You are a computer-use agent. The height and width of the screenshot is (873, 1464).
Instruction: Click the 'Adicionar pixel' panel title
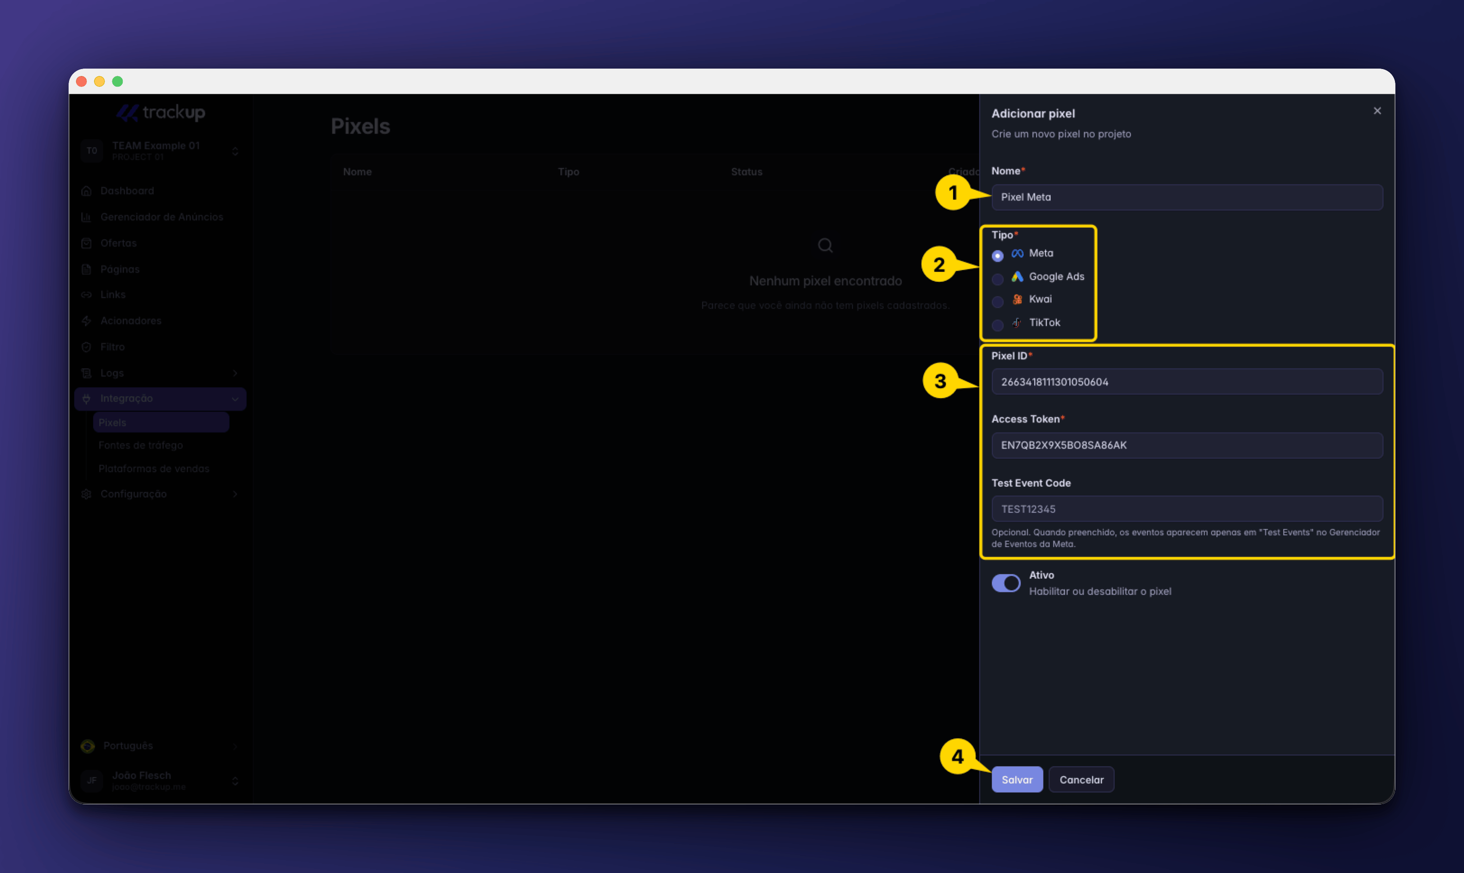(1033, 114)
